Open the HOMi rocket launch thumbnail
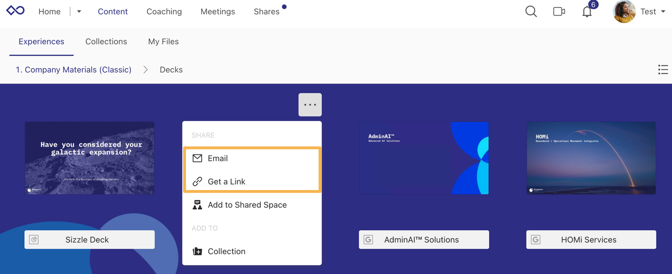 click(591, 158)
